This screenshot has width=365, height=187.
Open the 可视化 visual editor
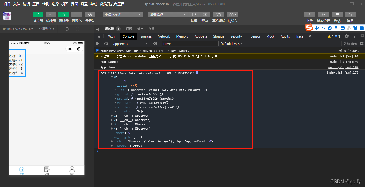click(x=77, y=14)
